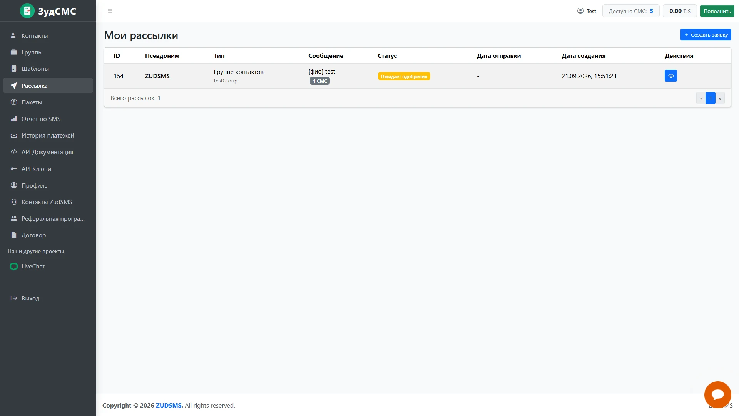Click the Профиль person icon

coord(14,185)
